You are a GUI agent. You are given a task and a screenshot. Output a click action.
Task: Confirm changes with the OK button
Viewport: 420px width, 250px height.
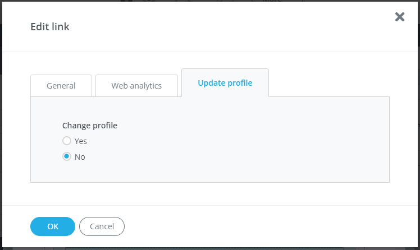pos(53,226)
